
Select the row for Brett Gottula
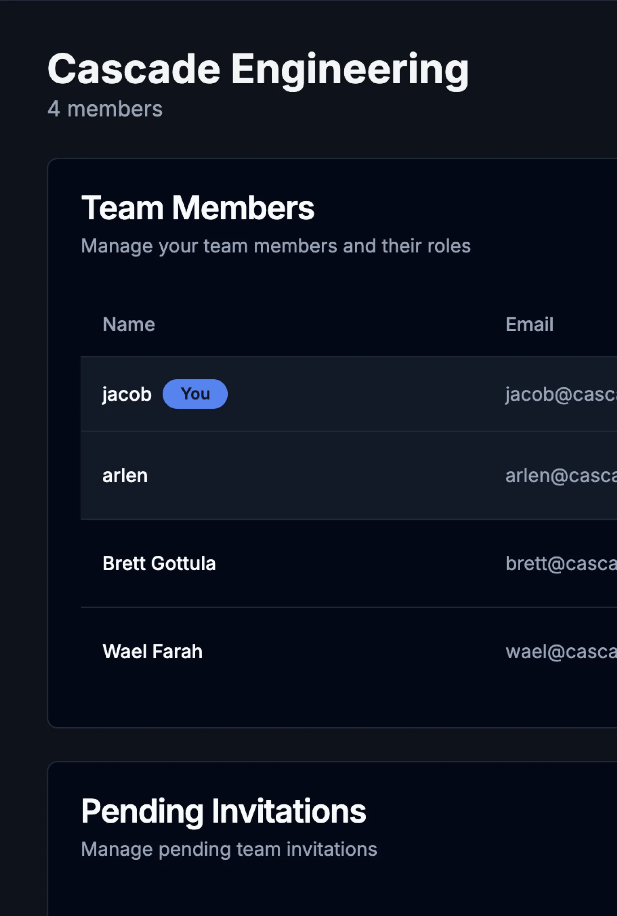click(x=275, y=563)
